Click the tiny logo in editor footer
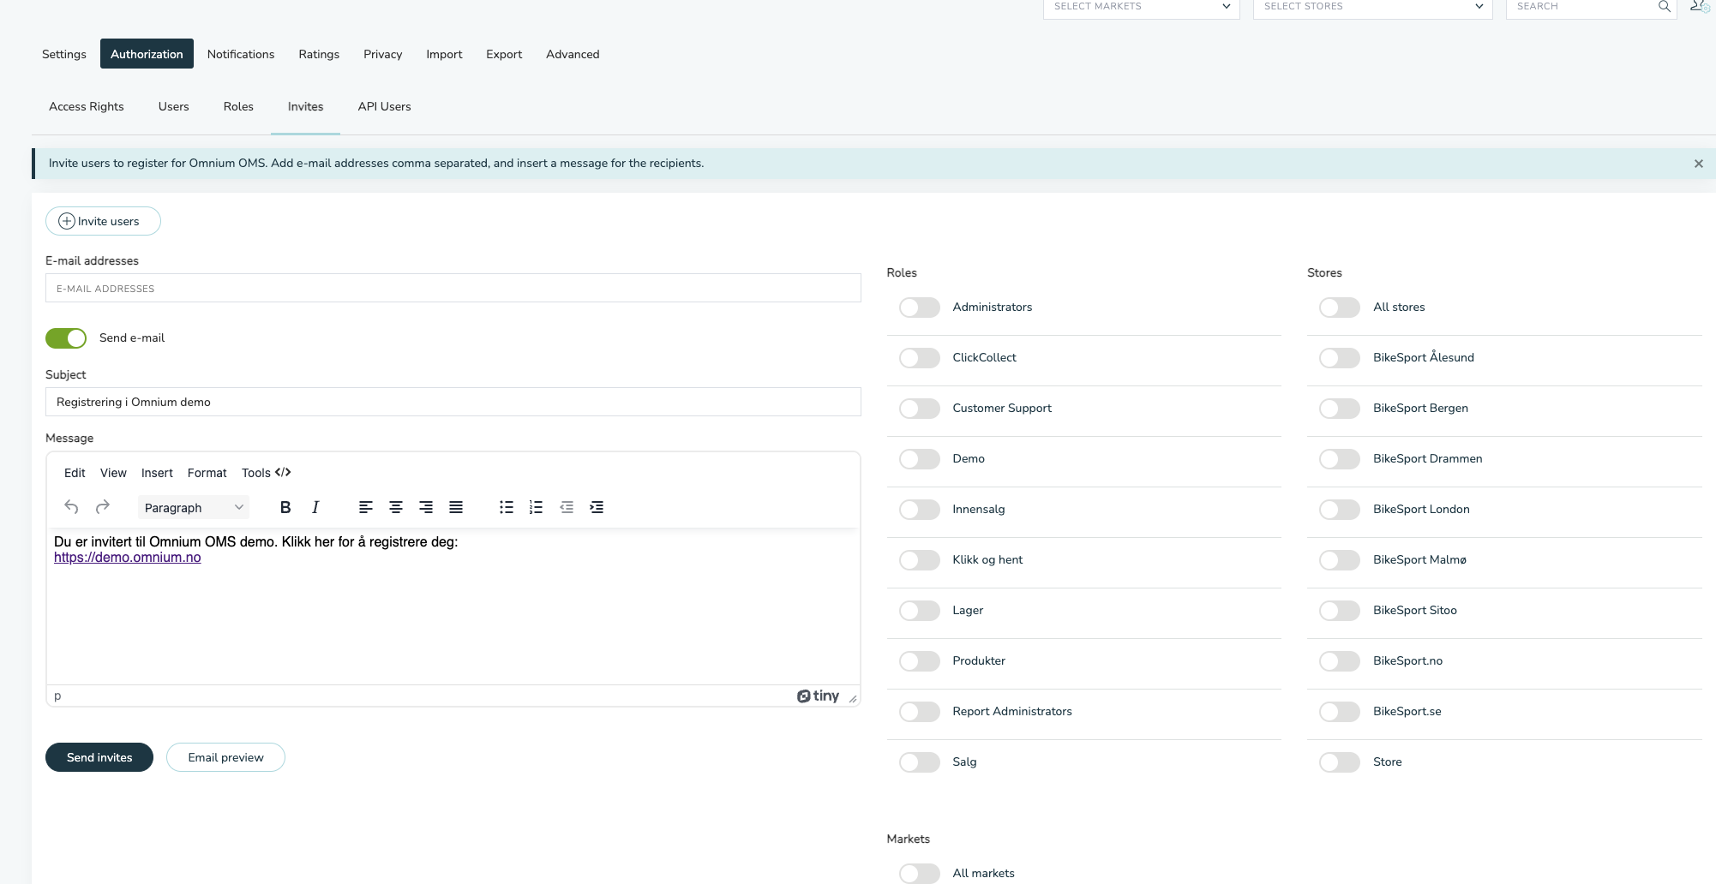Viewport: 1716px width, 884px height. tap(818, 696)
